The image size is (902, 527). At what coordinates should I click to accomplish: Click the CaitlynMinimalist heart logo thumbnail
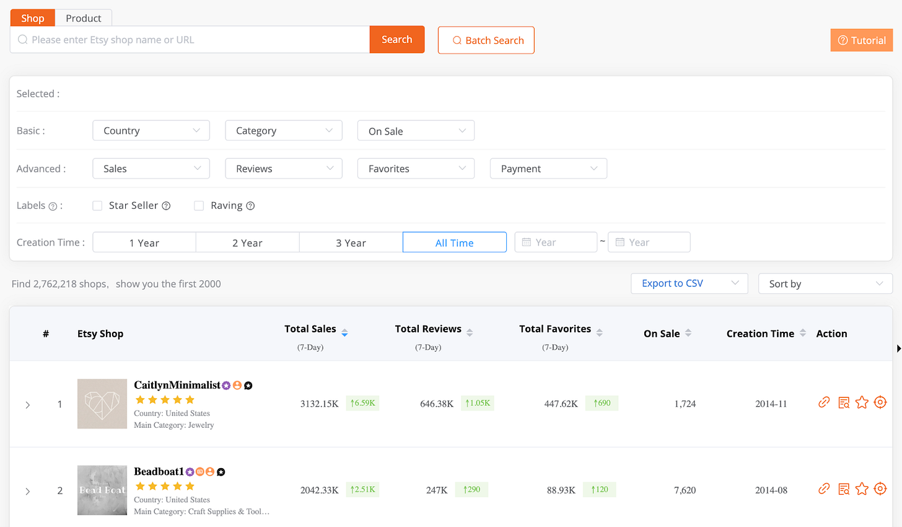pyautogui.click(x=102, y=404)
